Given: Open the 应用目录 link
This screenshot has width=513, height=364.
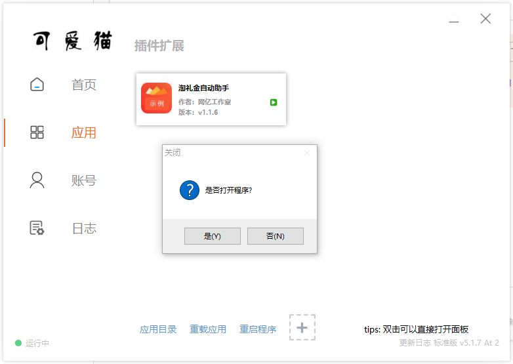Looking at the screenshot, I should pyautogui.click(x=158, y=329).
